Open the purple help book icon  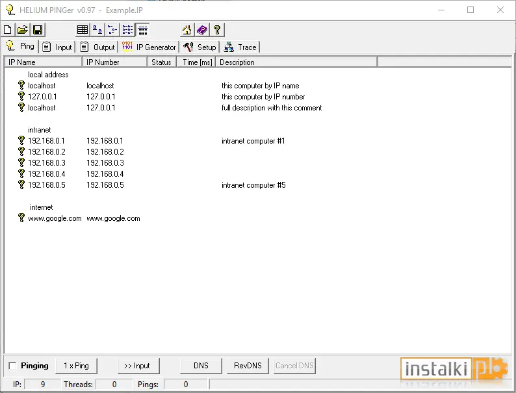click(x=202, y=30)
